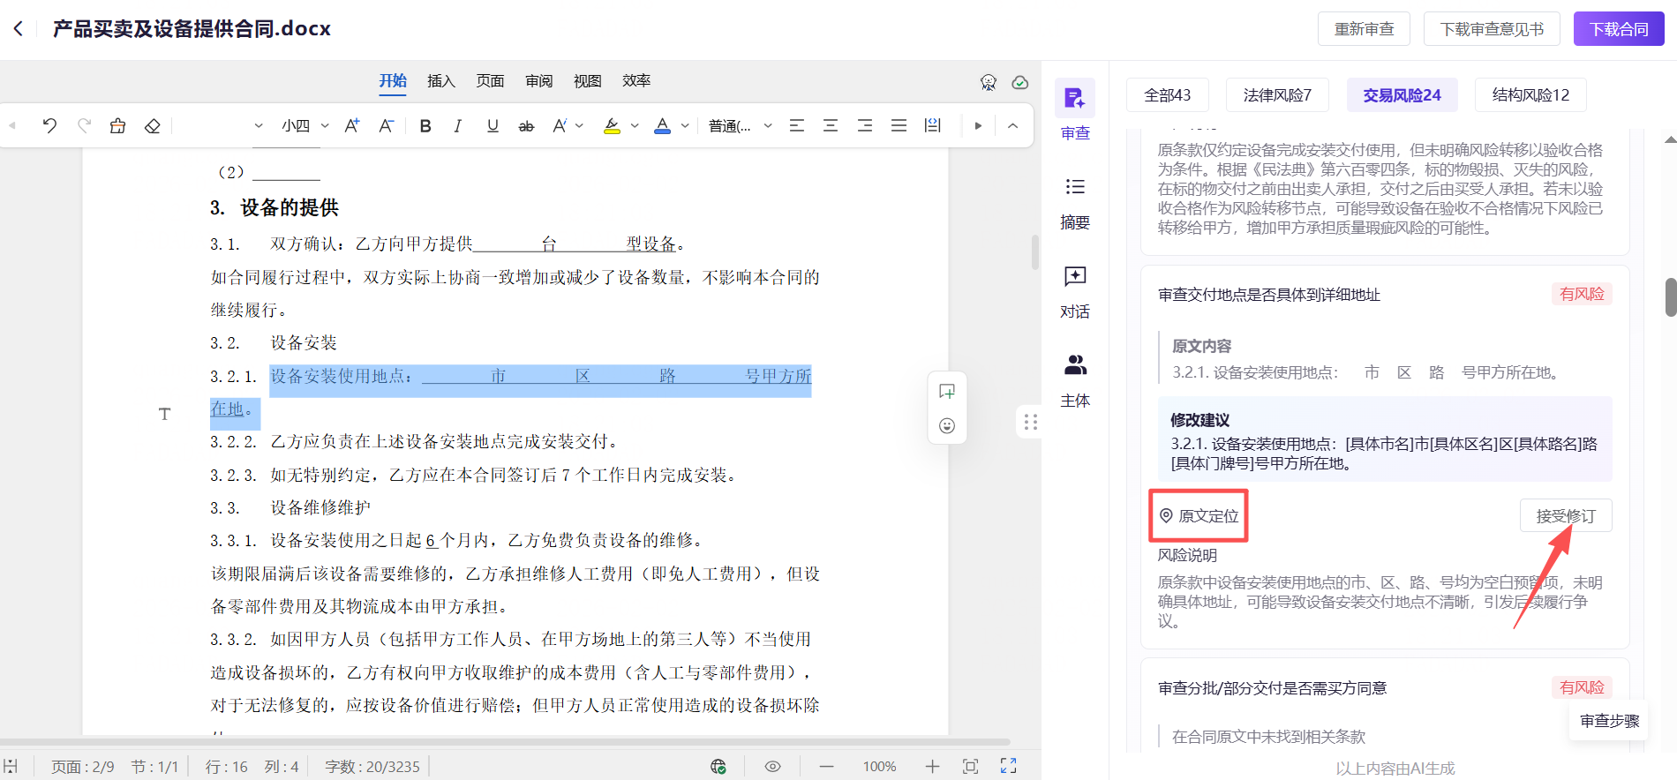Open the 审查 review panel
This screenshot has width=1677, height=780.
click(1075, 110)
